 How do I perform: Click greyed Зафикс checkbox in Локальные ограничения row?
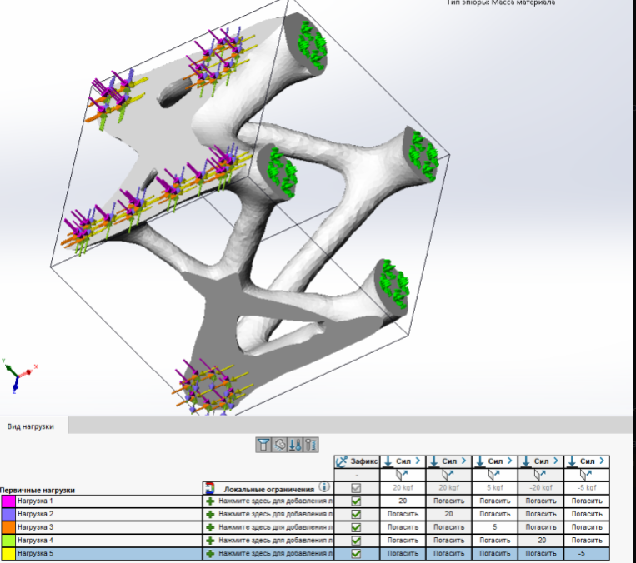[x=356, y=488]
